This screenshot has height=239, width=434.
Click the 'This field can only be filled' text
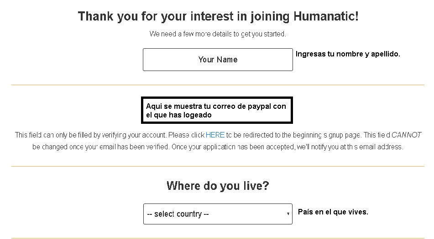pos(59,135)
